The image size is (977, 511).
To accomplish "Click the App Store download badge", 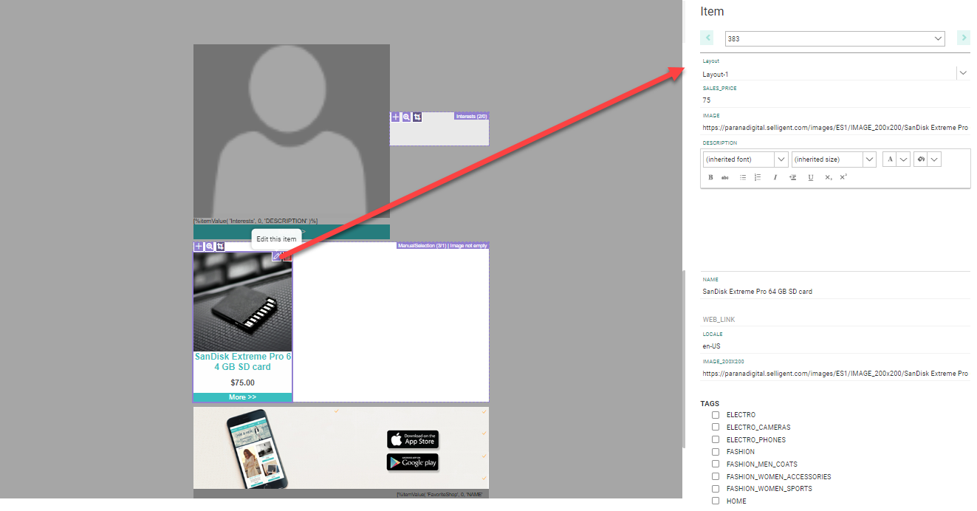I will [412, 439].
